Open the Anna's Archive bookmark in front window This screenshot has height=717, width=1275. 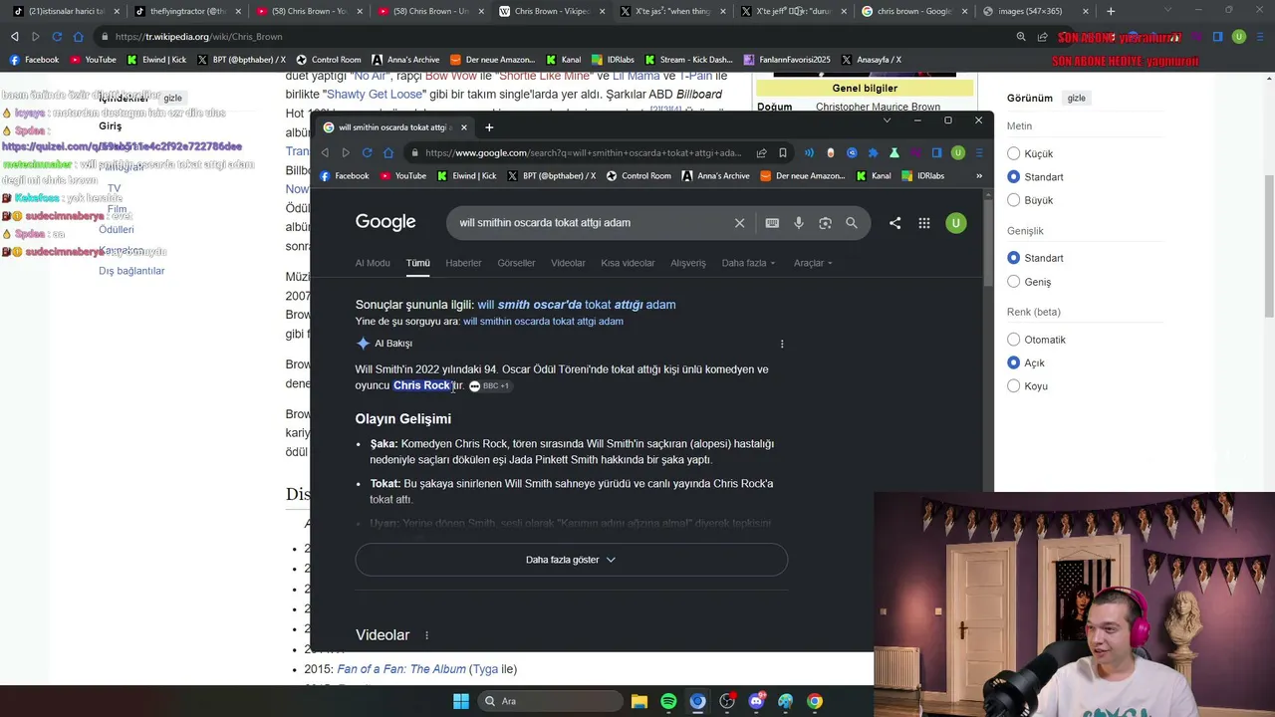click(716, 176)
